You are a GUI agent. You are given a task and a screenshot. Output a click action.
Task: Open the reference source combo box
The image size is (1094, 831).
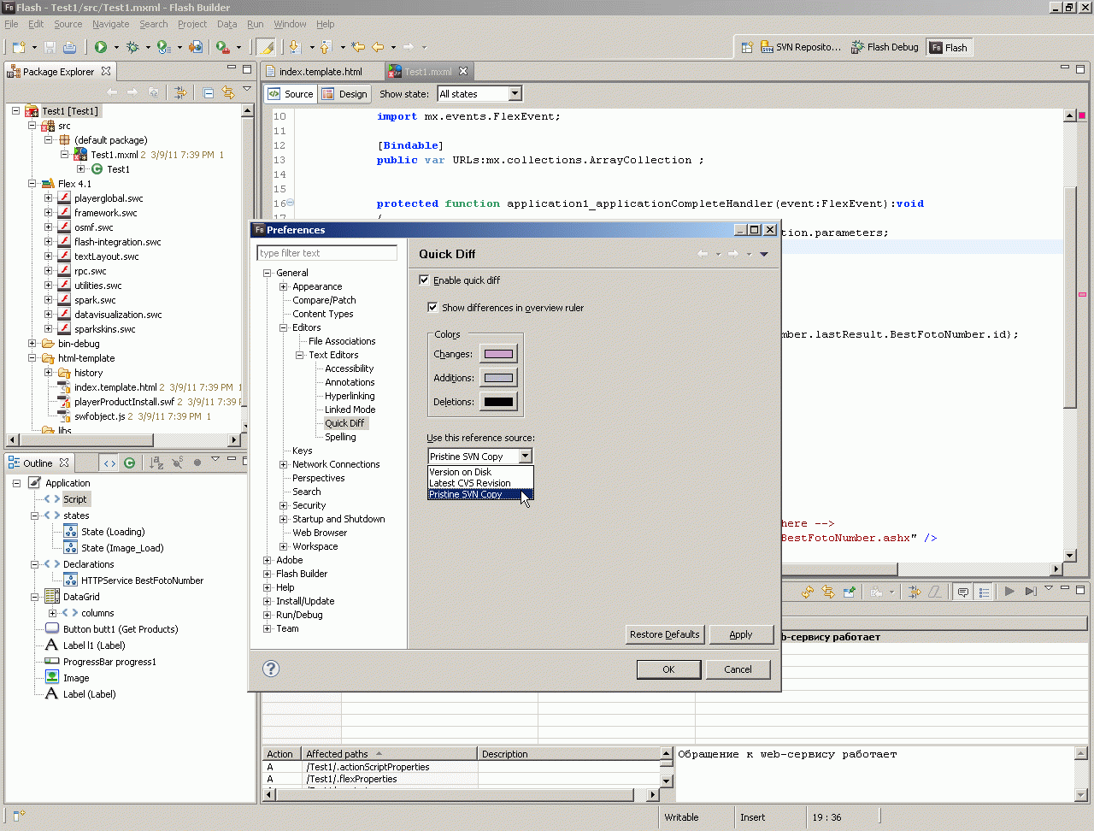[480, 457]
